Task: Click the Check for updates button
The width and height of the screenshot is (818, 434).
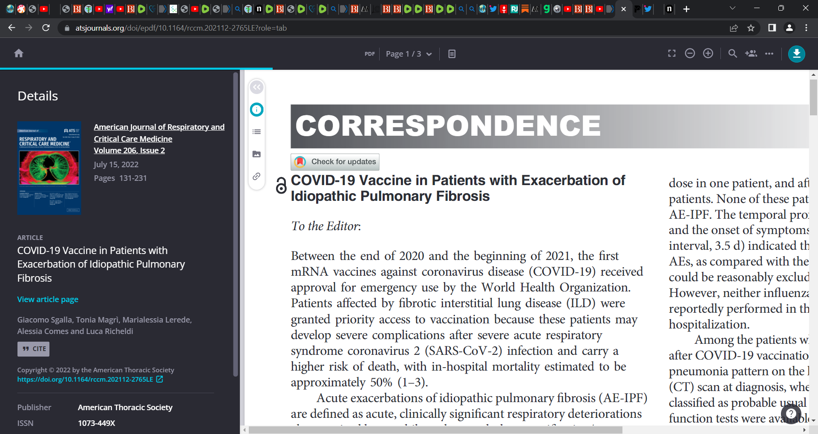Action: click(x=335, y=162)
